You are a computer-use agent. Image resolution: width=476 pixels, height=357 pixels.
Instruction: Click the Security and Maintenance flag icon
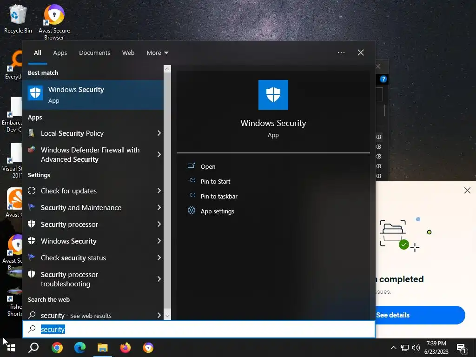click(31, 207)
